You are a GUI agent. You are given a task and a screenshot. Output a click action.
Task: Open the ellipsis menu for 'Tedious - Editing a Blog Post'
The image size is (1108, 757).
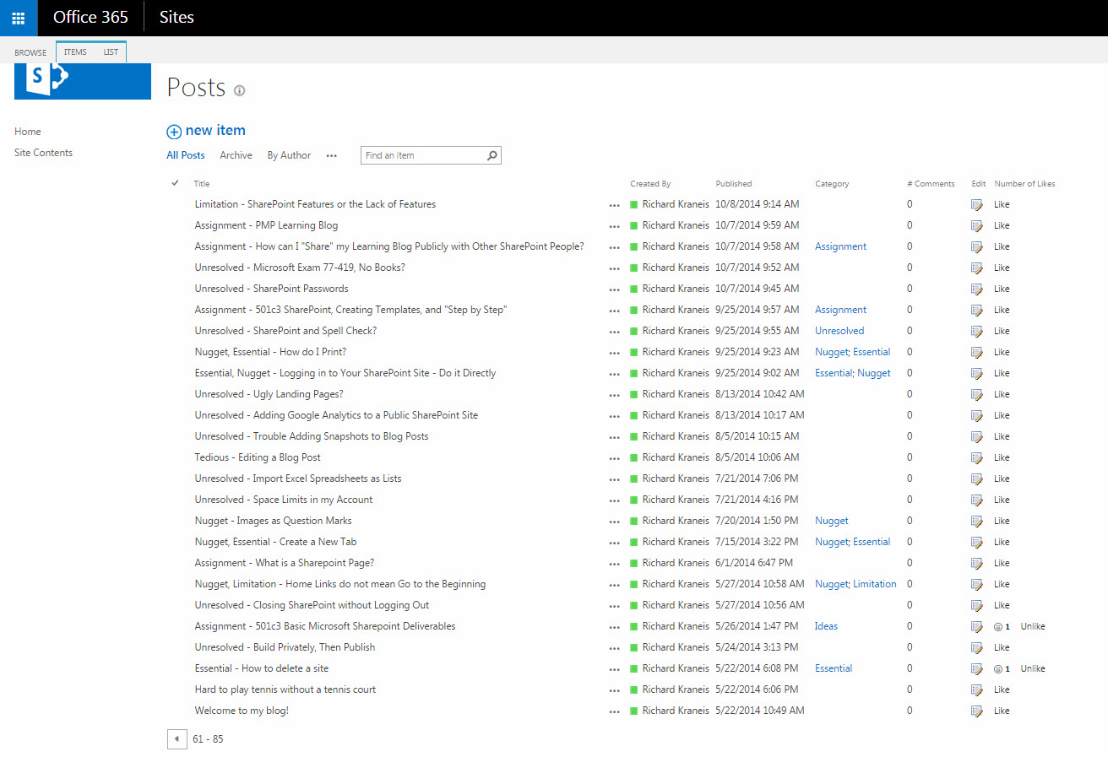615,458
